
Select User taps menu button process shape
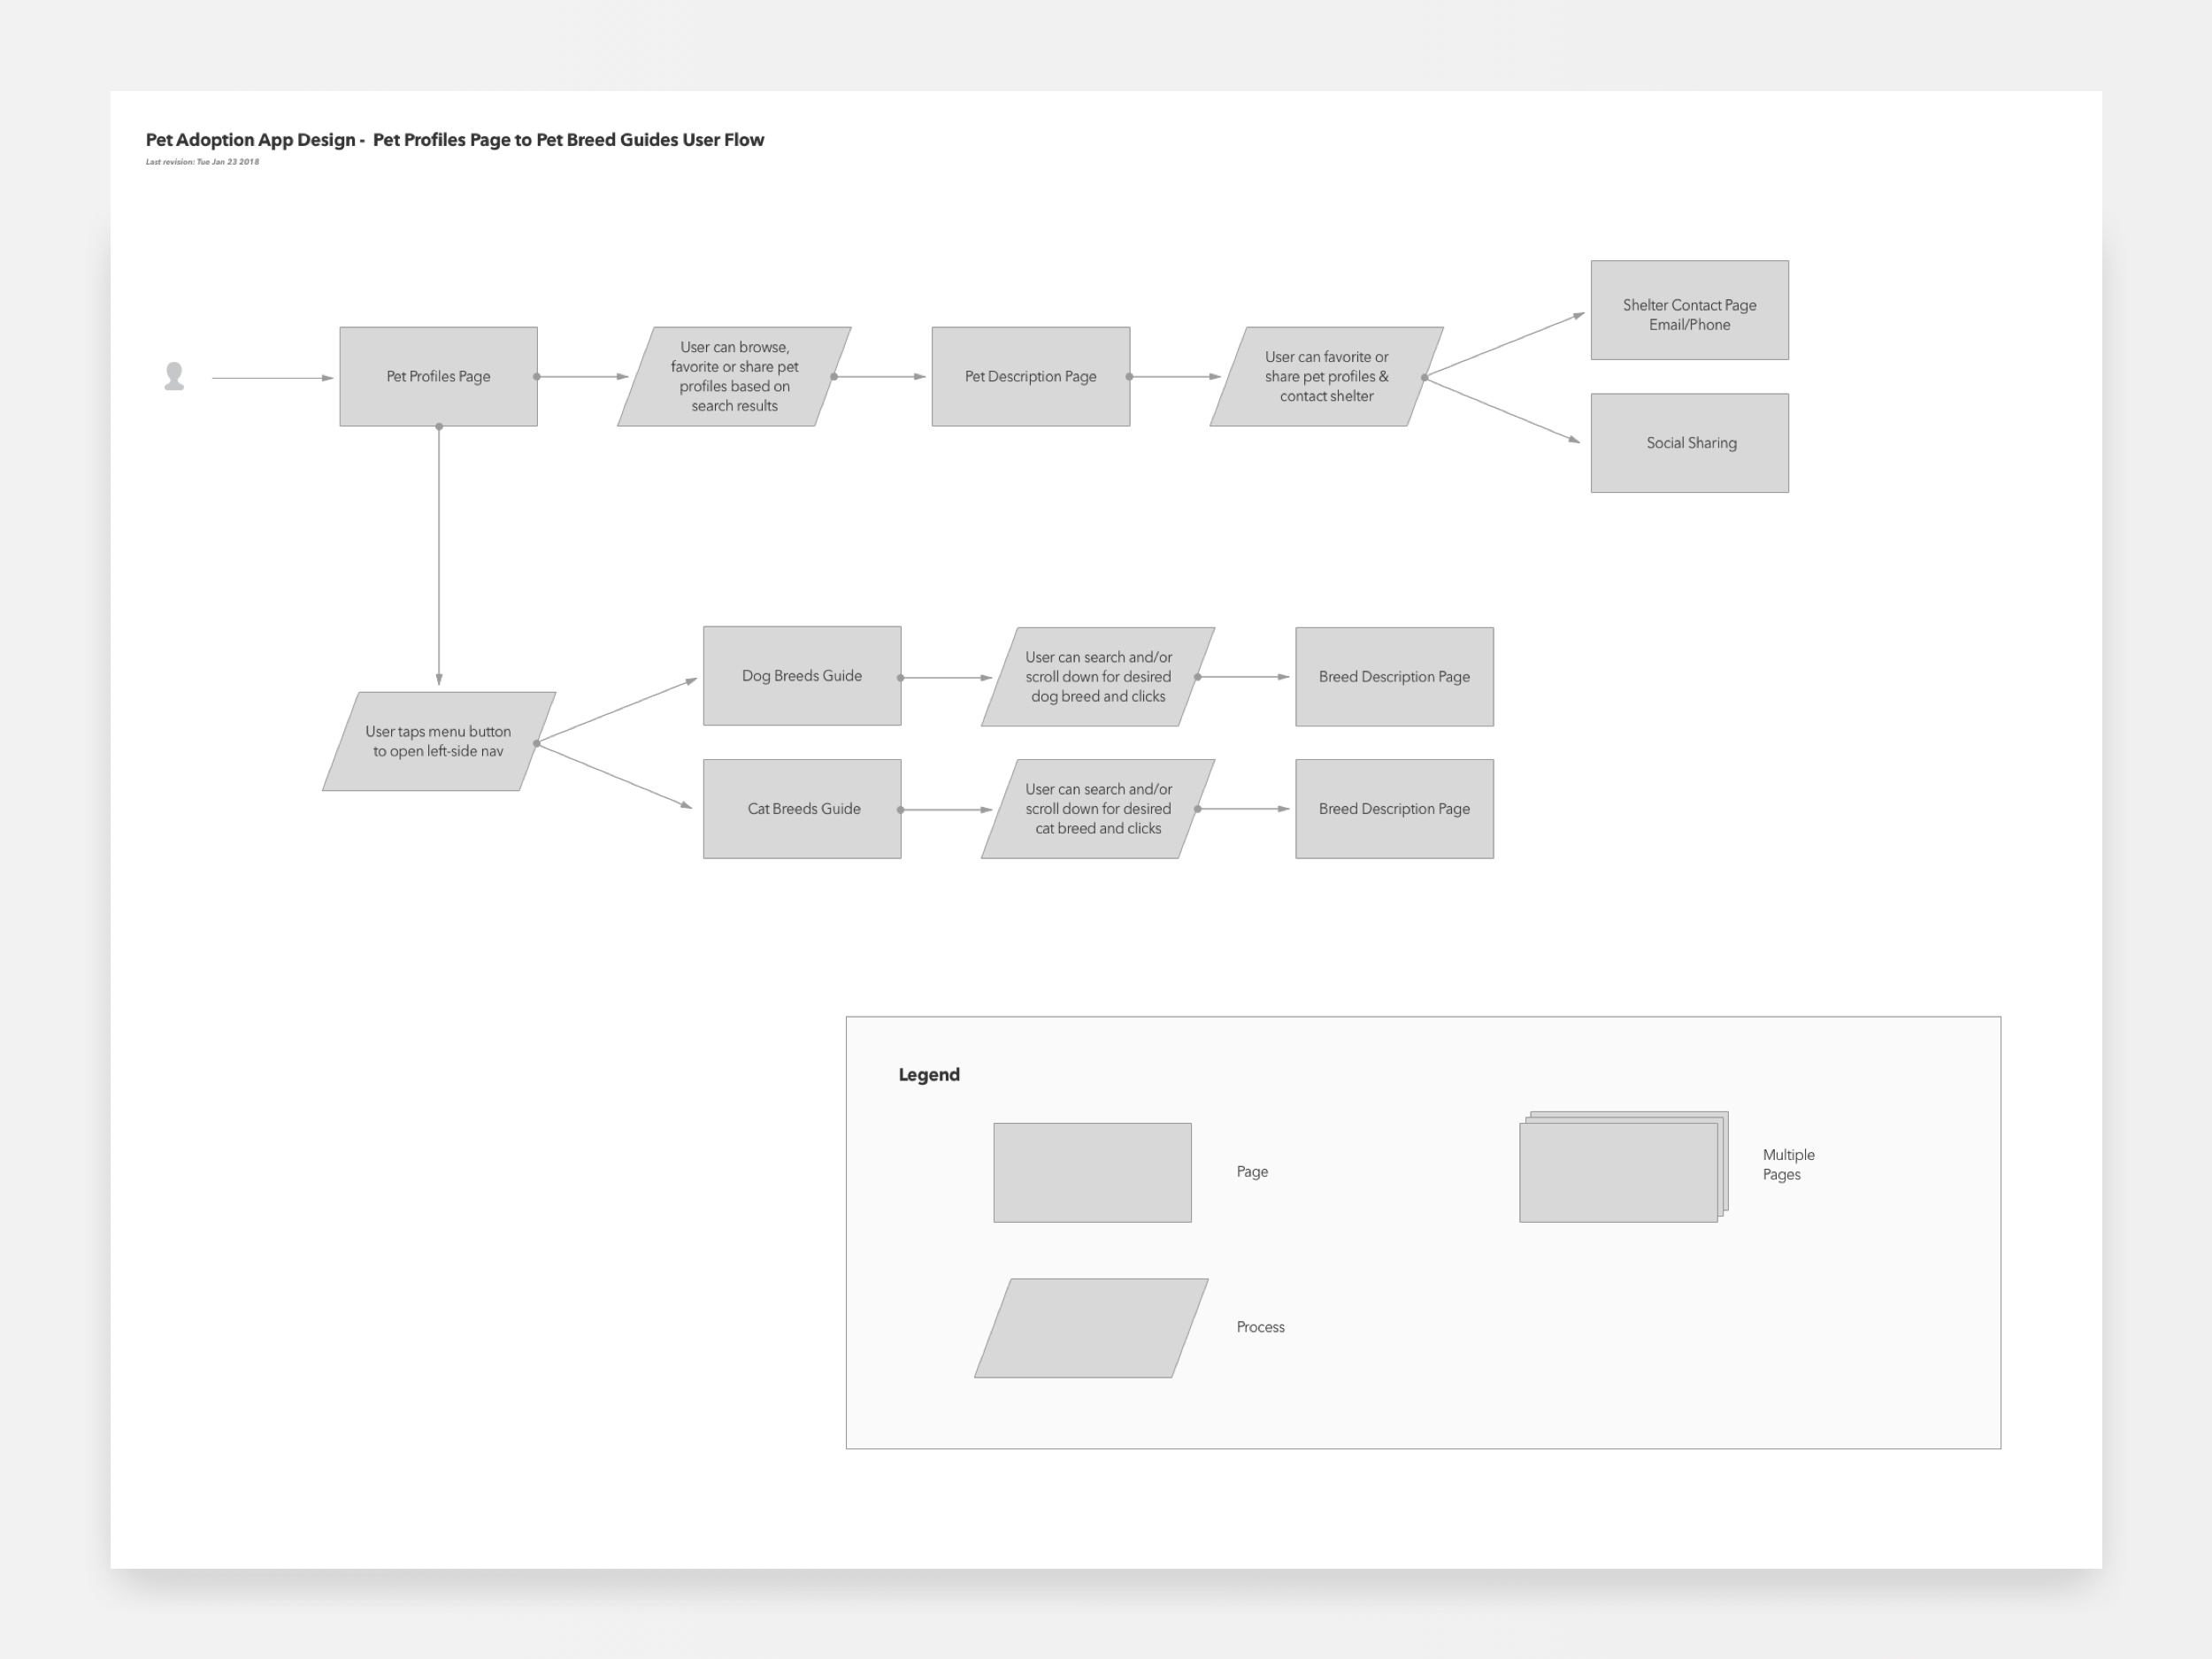coord(438,741)
